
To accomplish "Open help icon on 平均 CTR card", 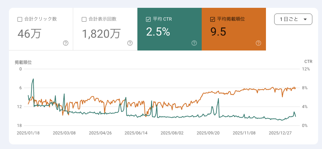I will click(x=194, y=43).
